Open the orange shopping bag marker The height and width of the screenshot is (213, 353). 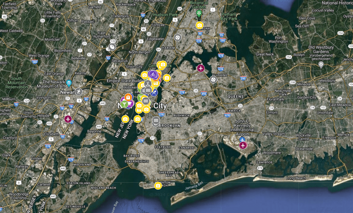(x=128, y=97)
